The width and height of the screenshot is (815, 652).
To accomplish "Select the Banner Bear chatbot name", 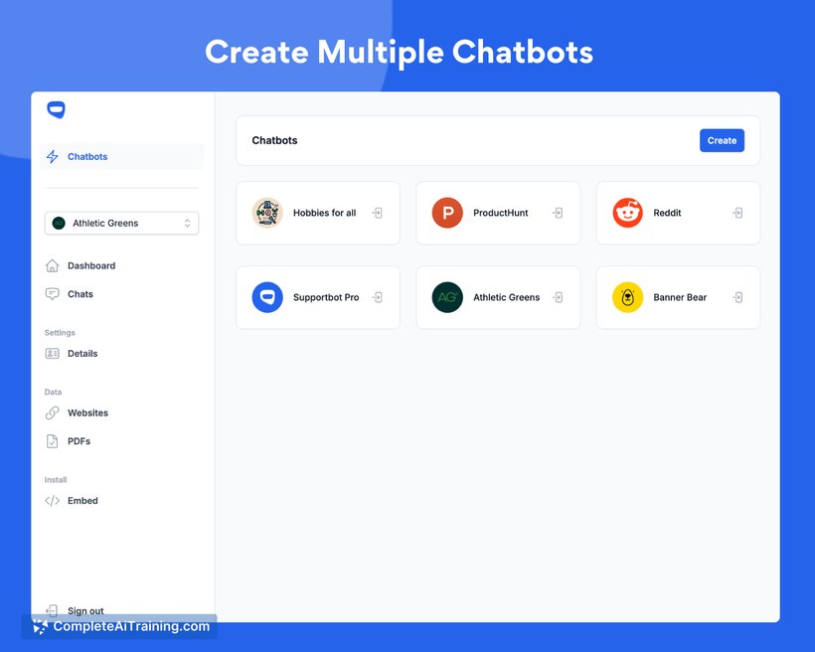I will 680,297.
